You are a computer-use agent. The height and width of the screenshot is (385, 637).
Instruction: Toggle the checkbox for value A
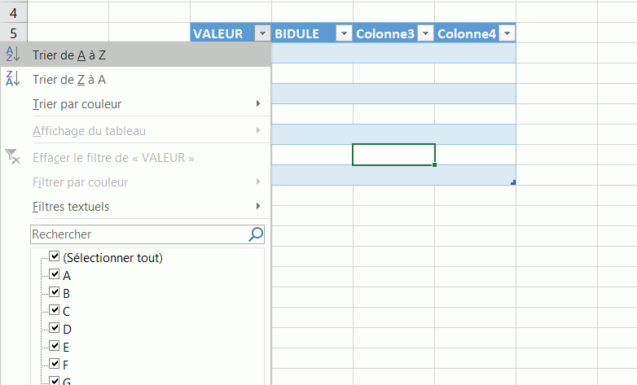[x=55, y=275]
